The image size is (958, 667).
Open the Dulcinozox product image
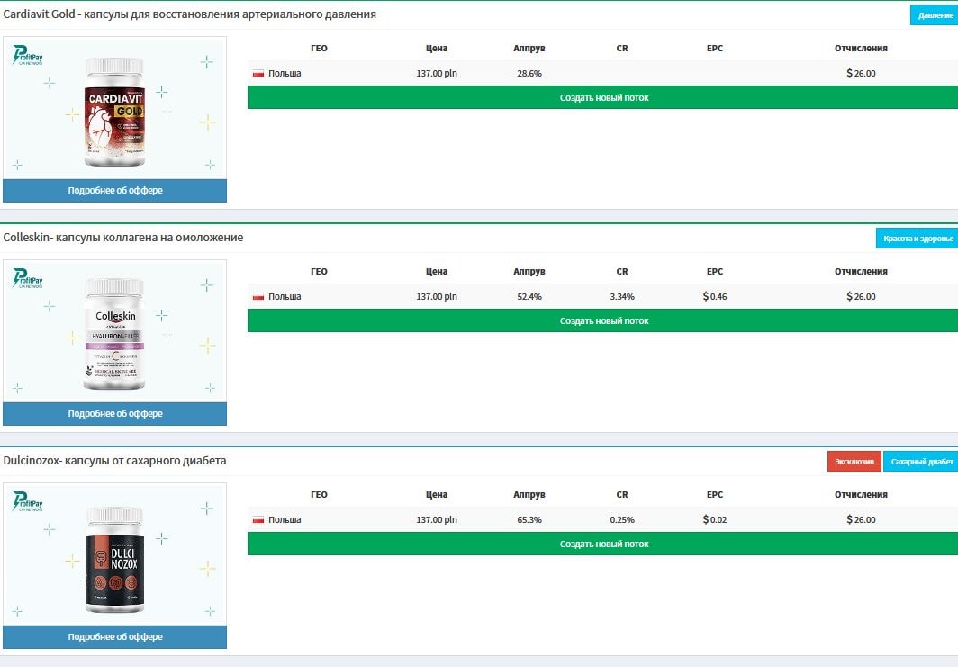tap(115, 554)
